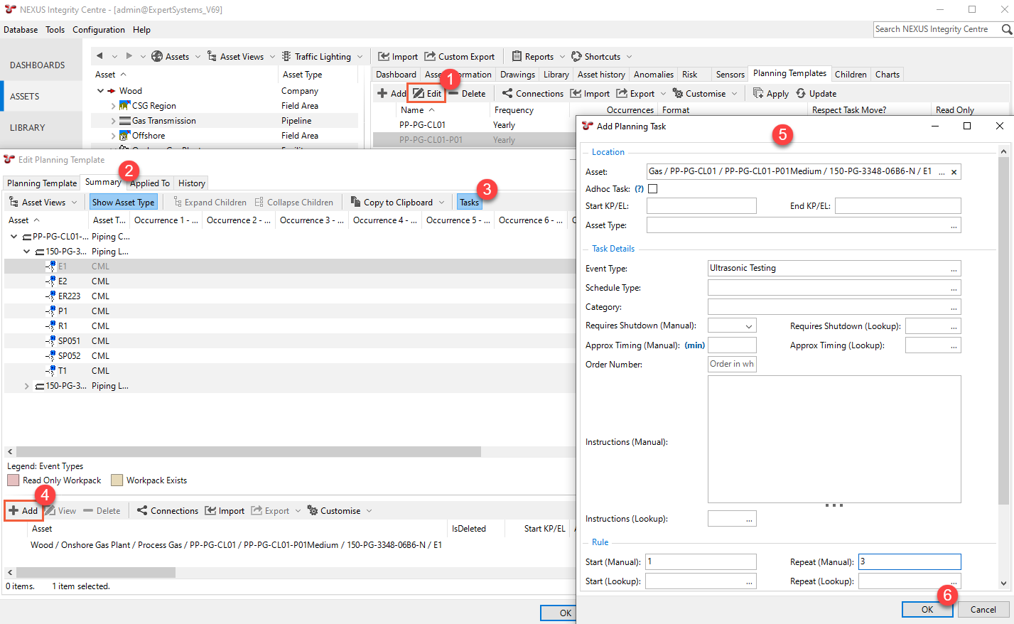The height and width of the screenshot is (624, 1014).
Task: Open the Tools menu
Action: point(55,29)
